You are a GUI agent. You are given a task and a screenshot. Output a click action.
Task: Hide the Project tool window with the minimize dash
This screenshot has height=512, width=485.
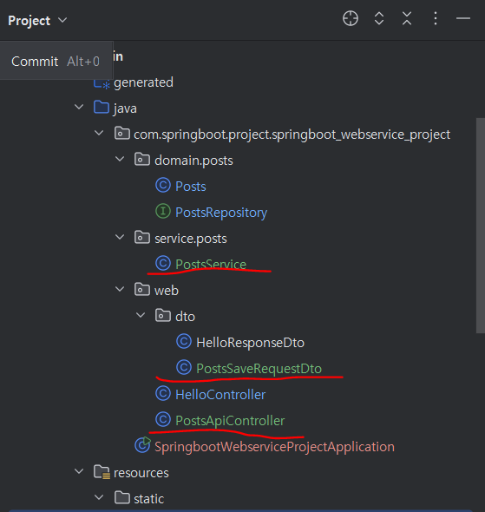(x=463, y=18)
